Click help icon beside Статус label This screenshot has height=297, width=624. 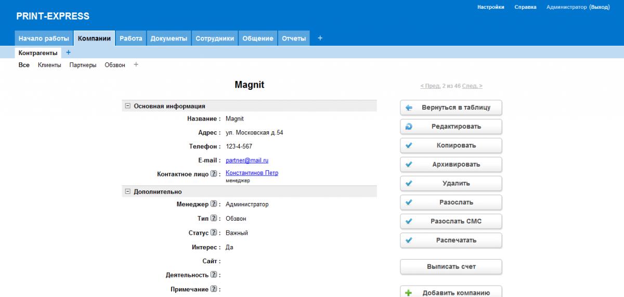(214, 233)
